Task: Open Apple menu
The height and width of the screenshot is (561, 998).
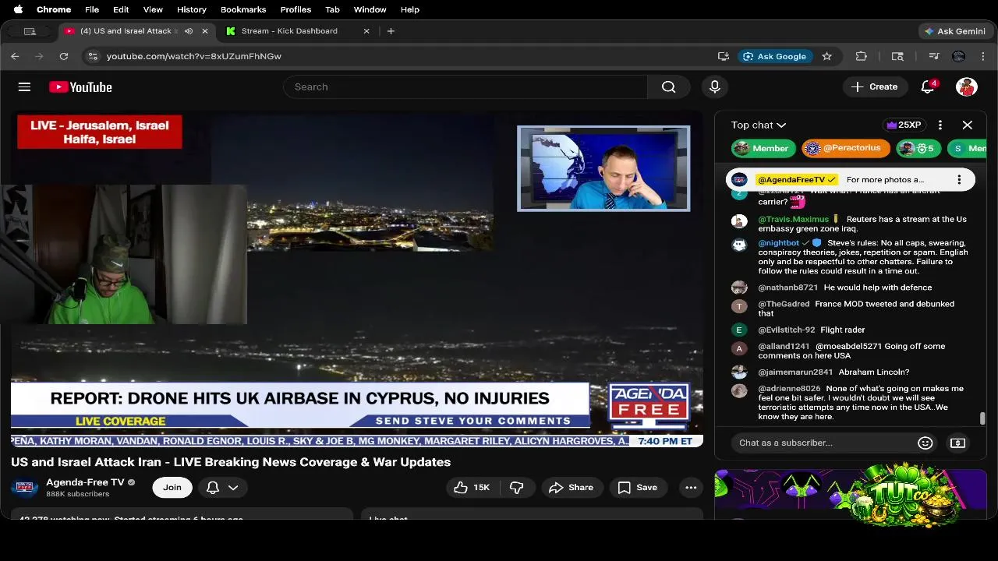Action: [19, 9]
